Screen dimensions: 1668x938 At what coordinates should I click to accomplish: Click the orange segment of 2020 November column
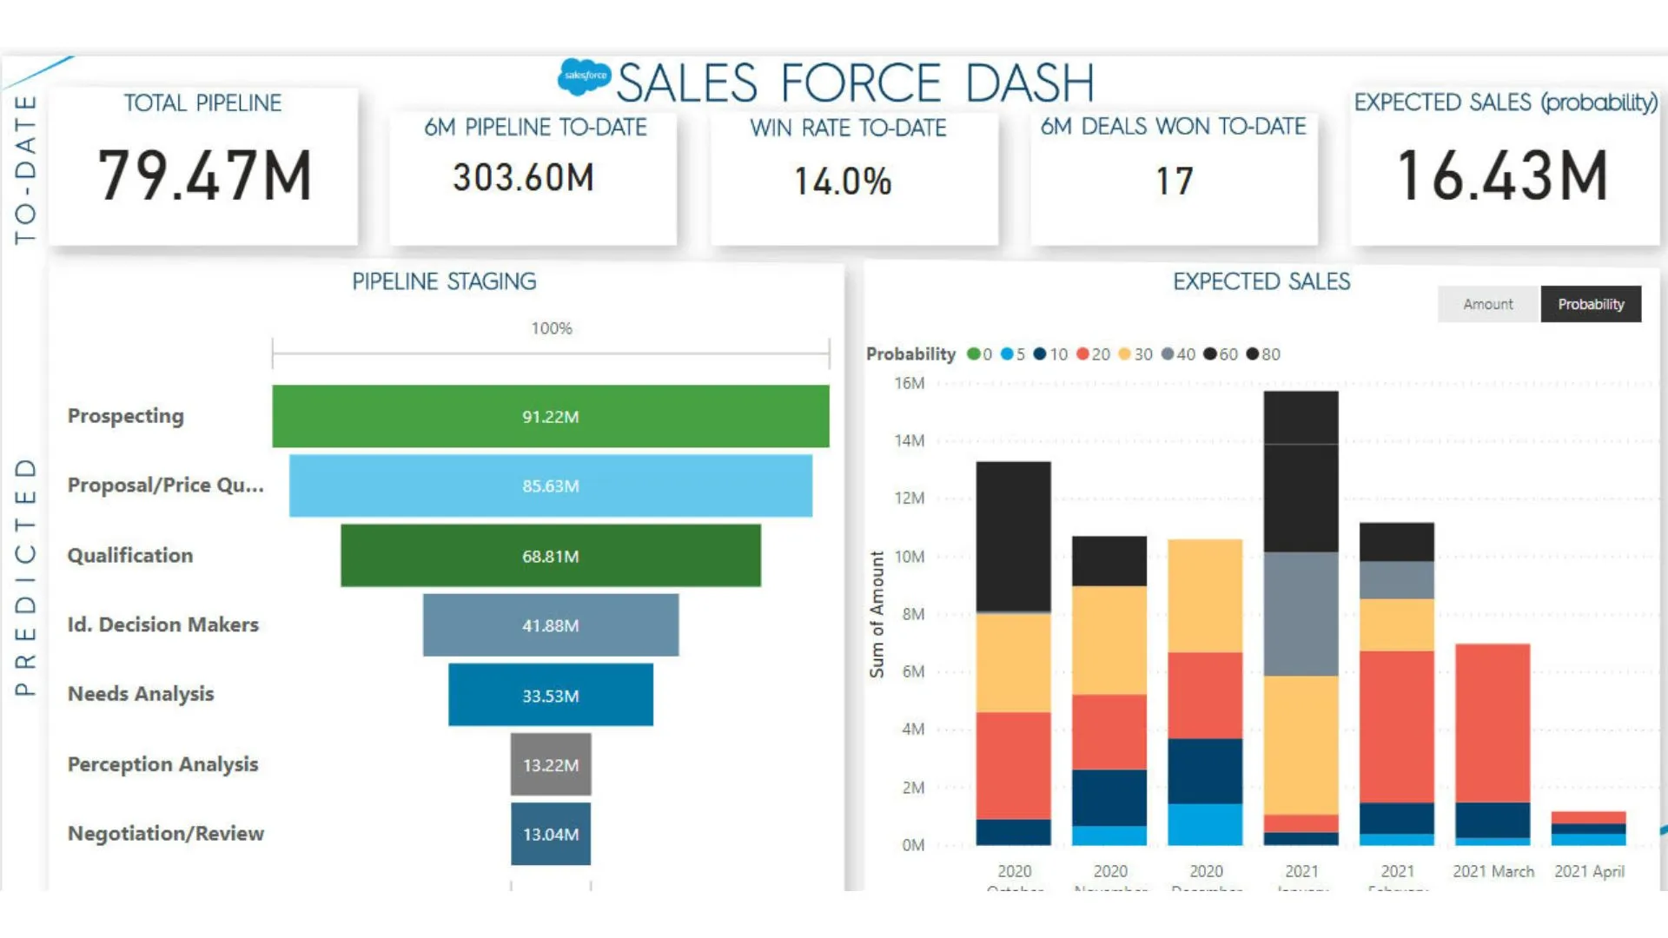click(1109, 640)
